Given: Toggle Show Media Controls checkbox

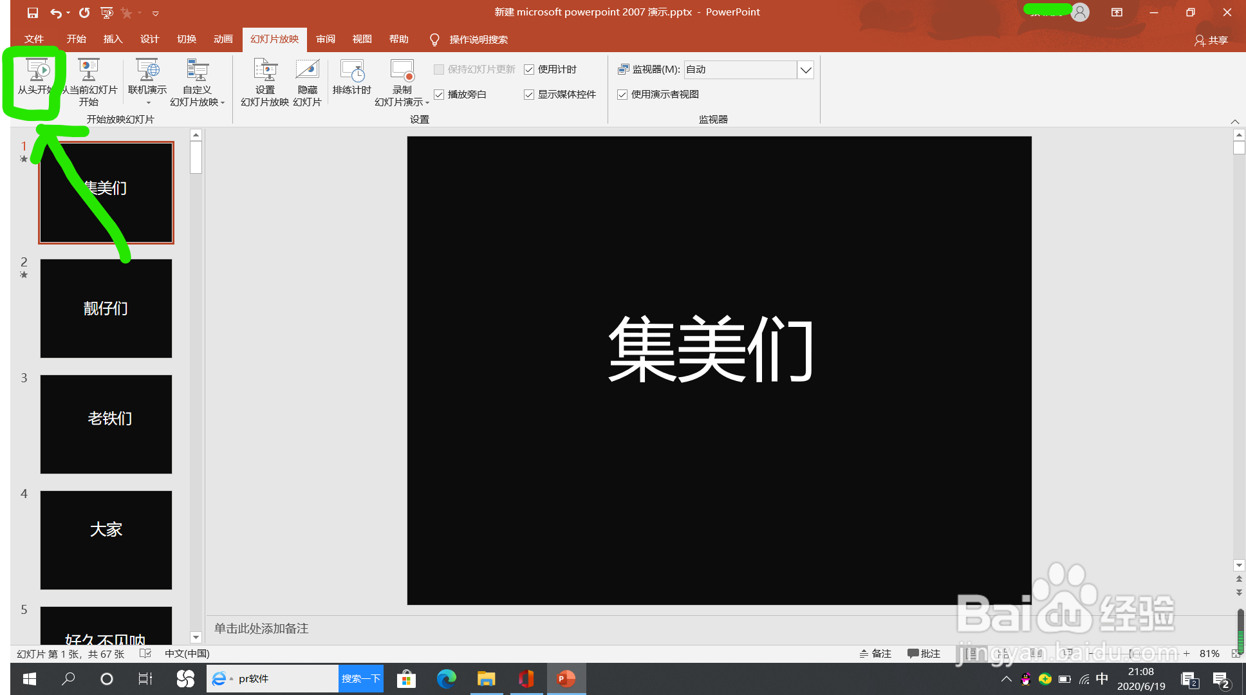Looking at the screenshot, I should point(529,95).
